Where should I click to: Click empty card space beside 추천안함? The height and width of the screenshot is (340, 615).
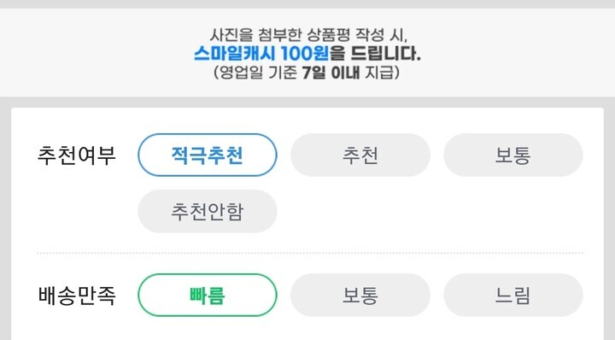(431, 211)
